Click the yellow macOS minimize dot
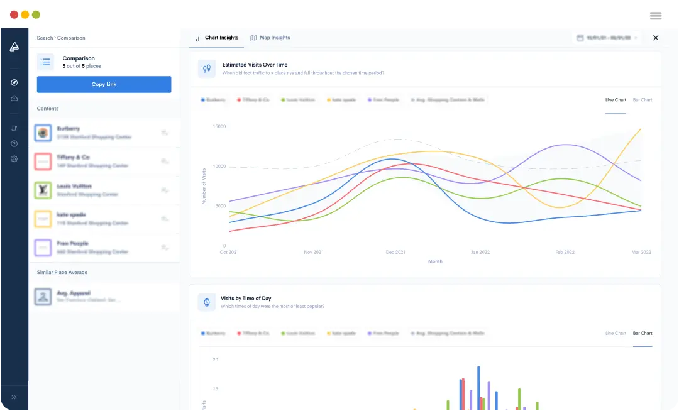The image size is (679, 411). coord(25,14)
